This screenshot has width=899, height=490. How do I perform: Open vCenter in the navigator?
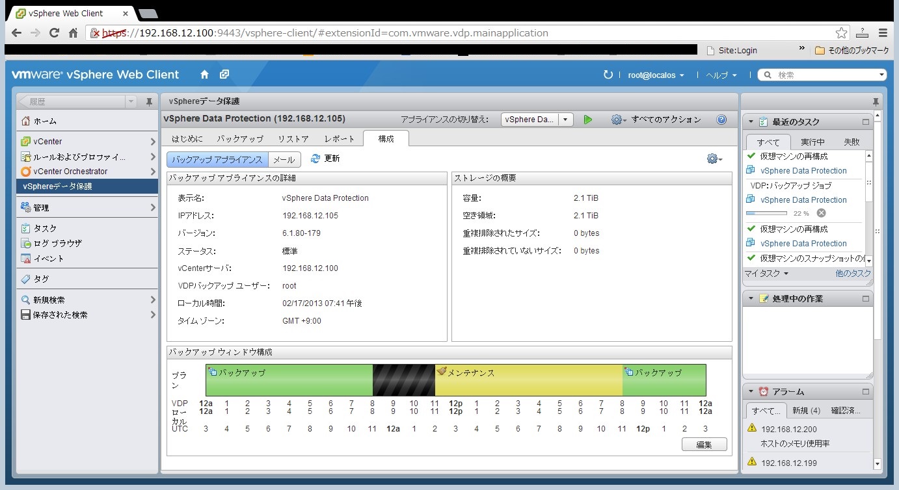point(87,141)
